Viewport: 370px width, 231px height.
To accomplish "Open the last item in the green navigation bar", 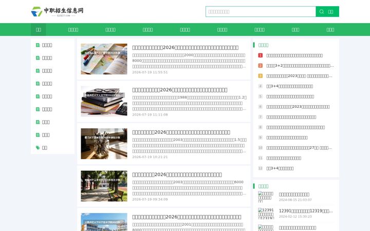I will (x=330, y=29).
